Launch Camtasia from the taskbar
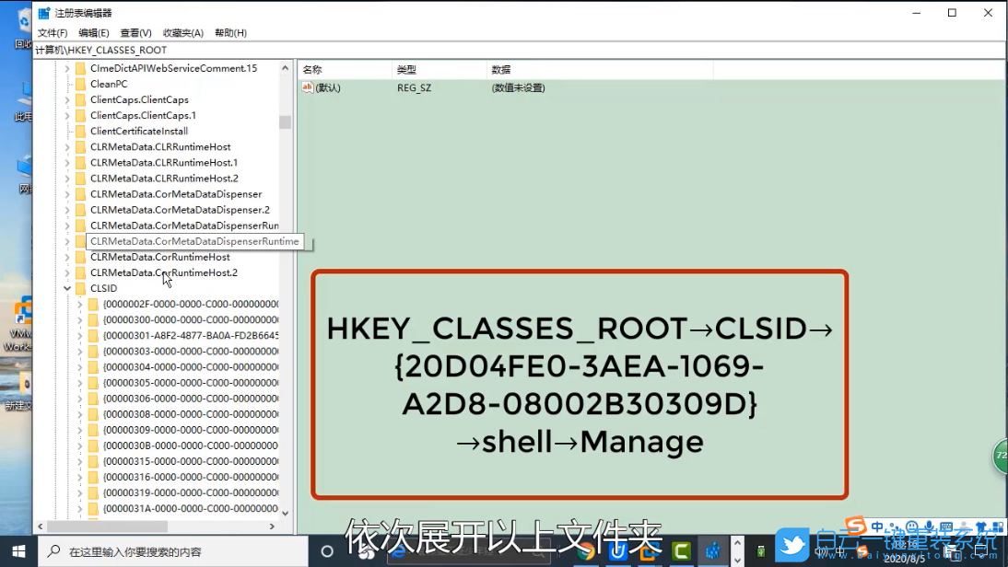The height and width of the screenshot is (567, 1008). coord(681,552)
